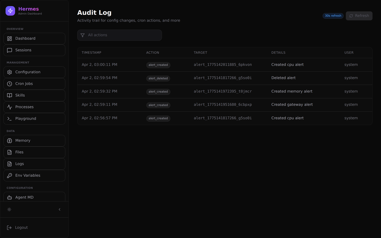
Task: Click the alert_created badge in 03:00:11 PM row
Action: [158, 65]
